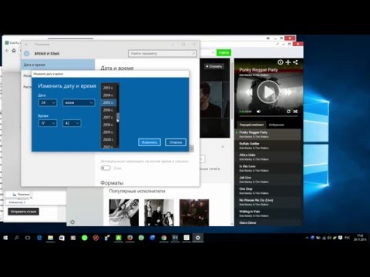Click the РУС language indicator in tray
This screenshot has height=277, width=370.
point(347,238)
